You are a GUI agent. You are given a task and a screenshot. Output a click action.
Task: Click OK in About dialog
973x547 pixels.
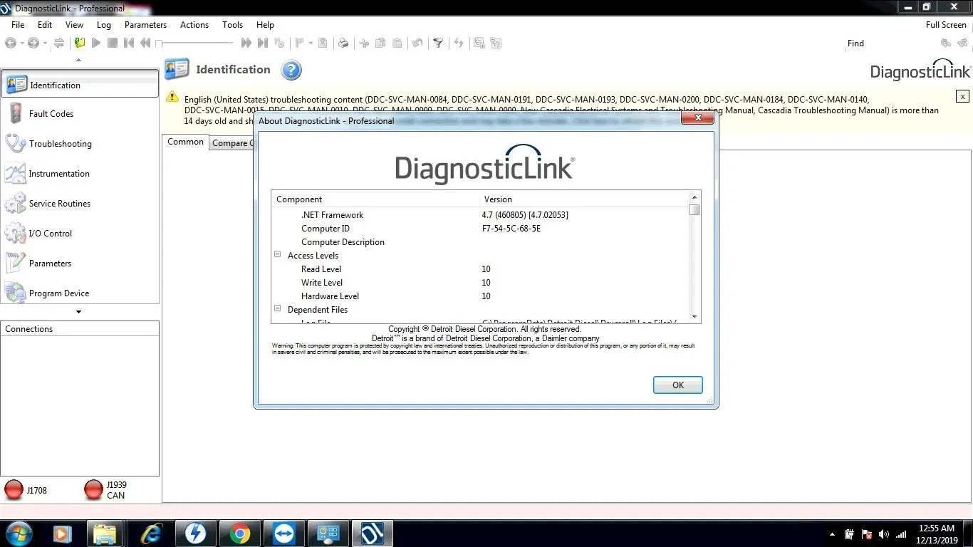678,385
